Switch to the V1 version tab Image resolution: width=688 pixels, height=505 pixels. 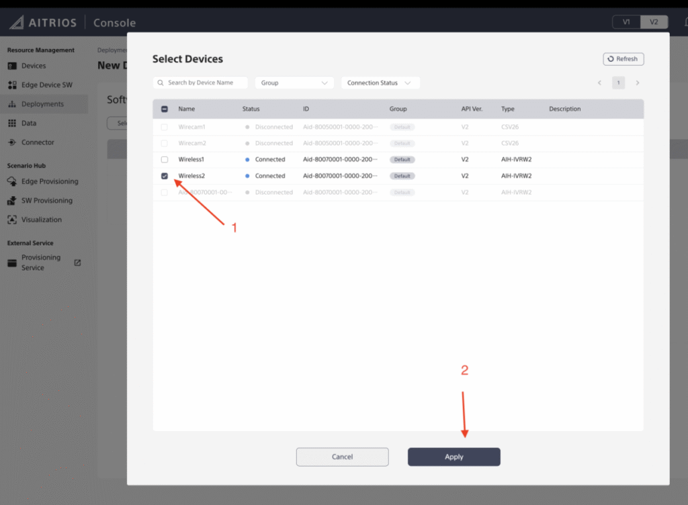pyautogui.click(x=626, y=22)
